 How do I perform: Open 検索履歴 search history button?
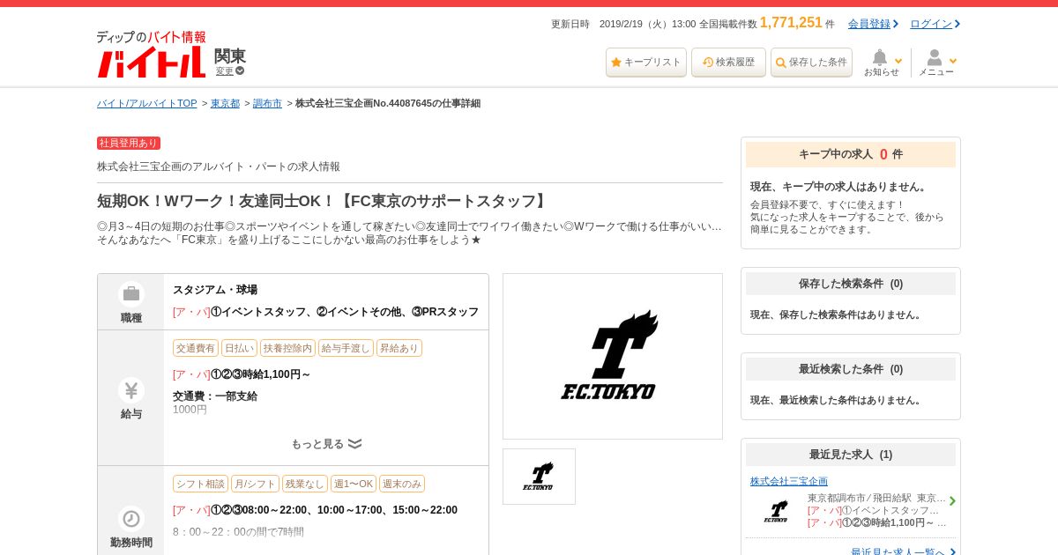point(728,63)
